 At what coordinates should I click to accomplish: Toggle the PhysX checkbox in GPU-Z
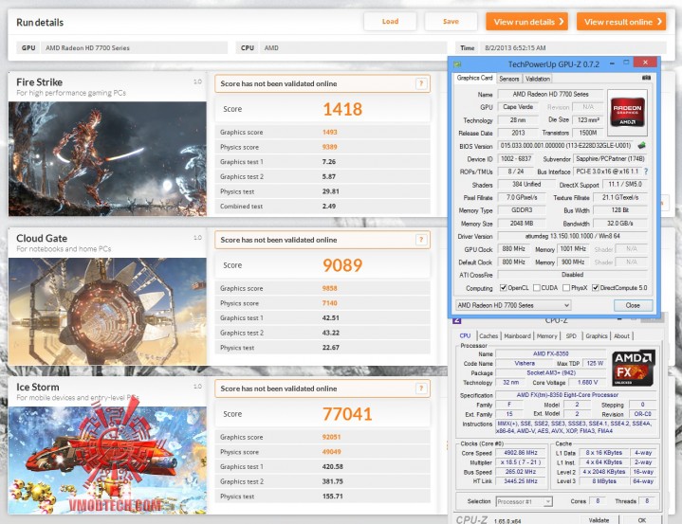coord(566,288)
